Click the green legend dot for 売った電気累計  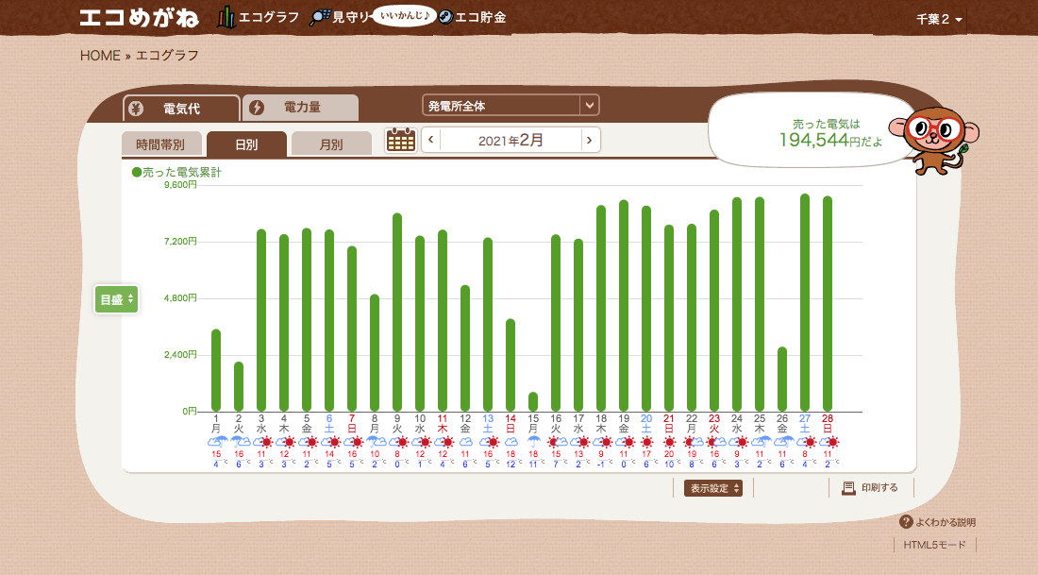(137, 172)
